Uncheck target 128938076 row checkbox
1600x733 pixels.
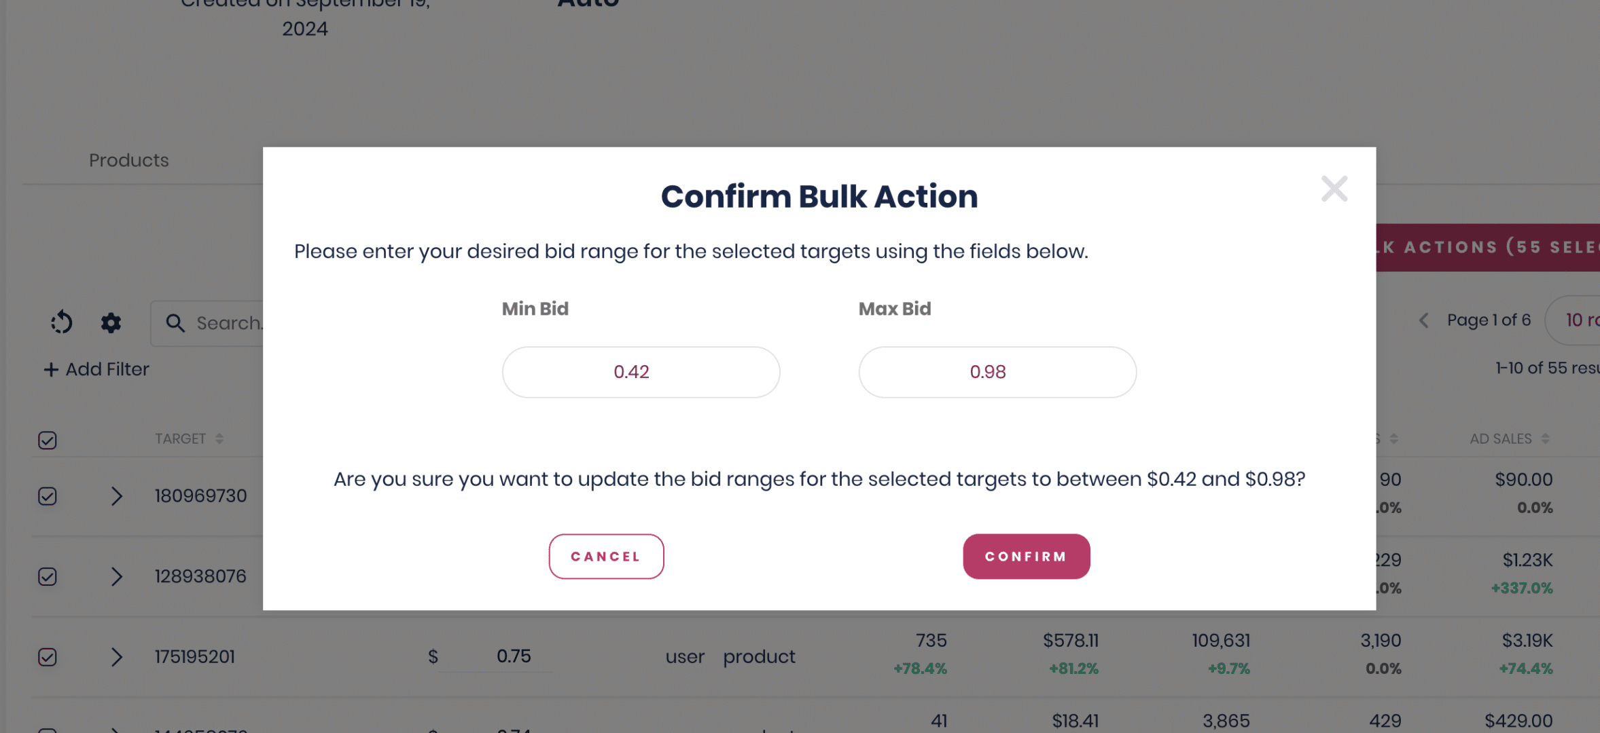click(x=48, y=577)
